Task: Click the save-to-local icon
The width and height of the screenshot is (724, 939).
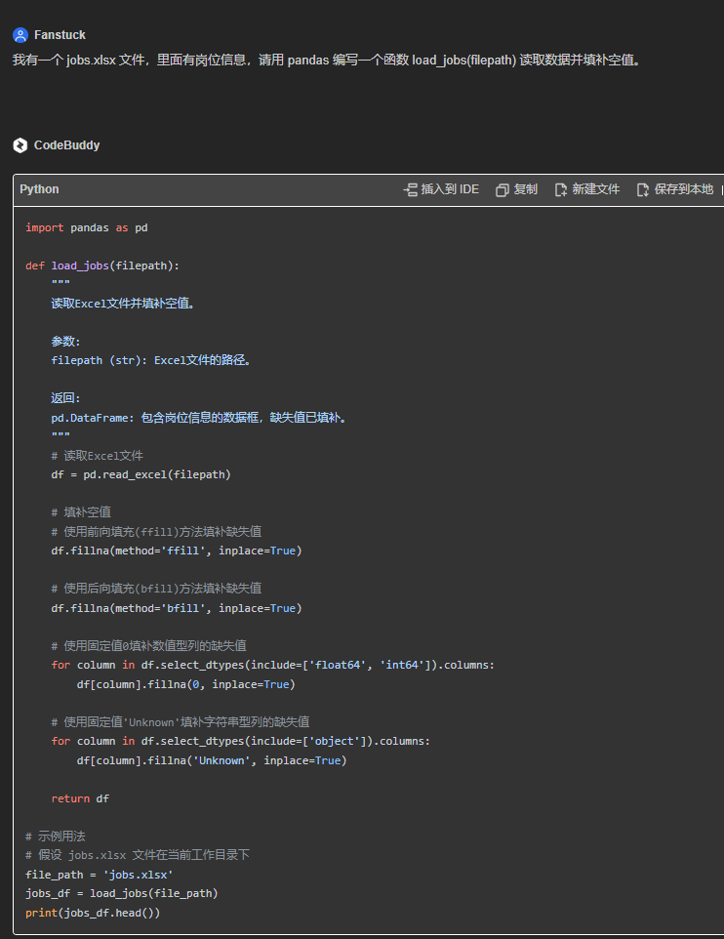Action: click(643, 189)
